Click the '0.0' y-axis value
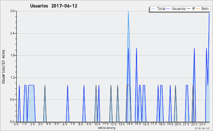Image resolution: width=213 pixels, height=131 pixels. (12, 122)
